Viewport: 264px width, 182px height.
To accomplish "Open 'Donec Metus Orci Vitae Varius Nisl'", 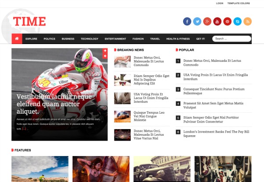I will [x=149, y=134].
